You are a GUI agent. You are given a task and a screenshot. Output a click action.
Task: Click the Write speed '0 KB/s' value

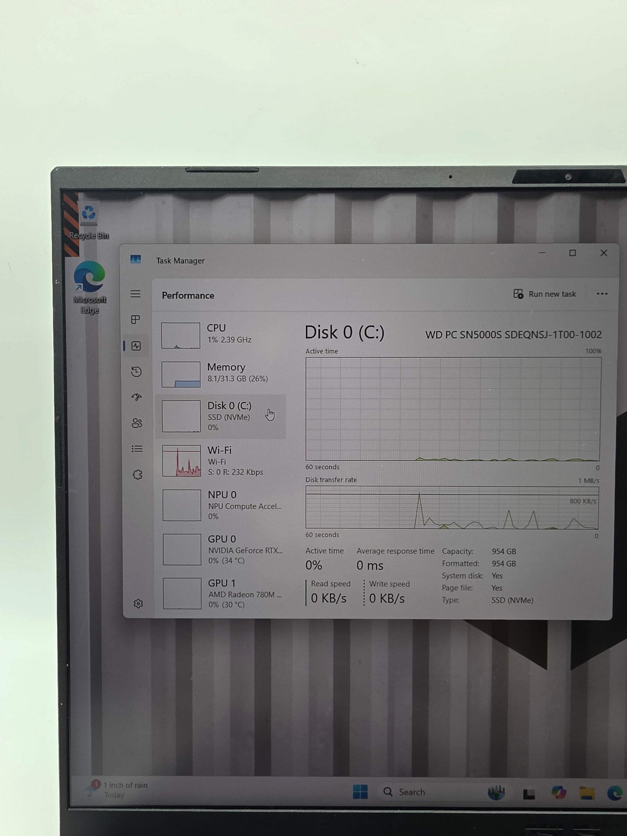pos(387,598)
